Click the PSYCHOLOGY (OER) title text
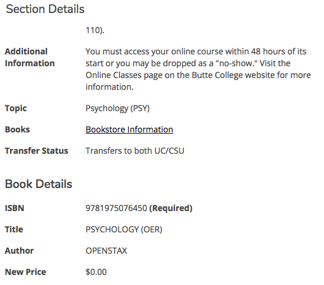324x285 pixels. point(124,229)
